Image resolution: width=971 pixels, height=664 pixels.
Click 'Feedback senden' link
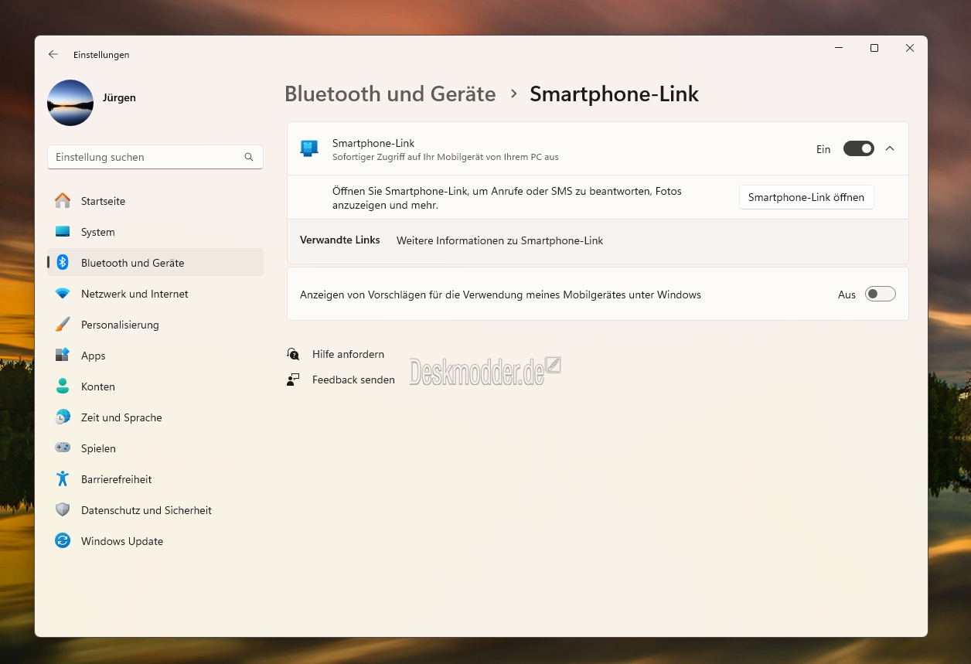point(353,380)
